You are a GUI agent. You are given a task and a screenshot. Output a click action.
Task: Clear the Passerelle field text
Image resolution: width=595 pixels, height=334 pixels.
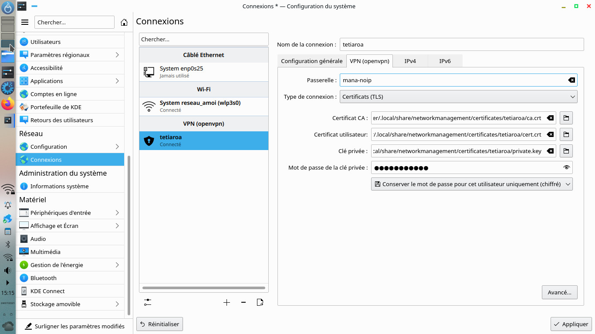pyautogui.click(x=571, y=80)
